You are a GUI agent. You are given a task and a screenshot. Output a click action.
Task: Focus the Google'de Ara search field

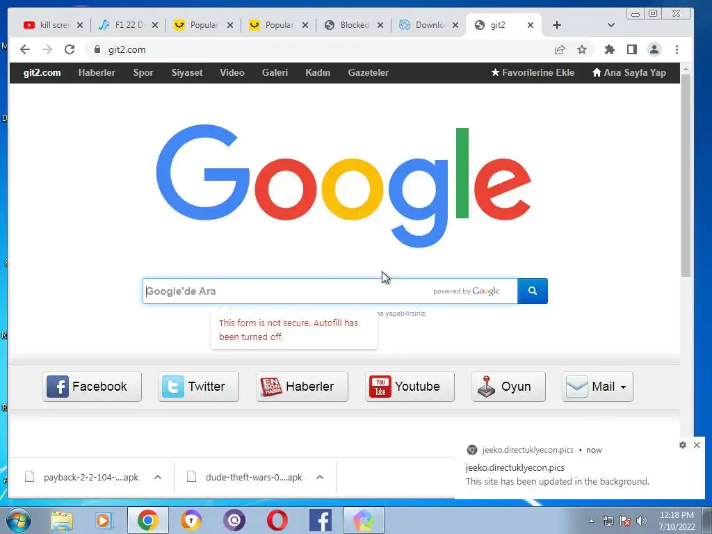(x=330, y=291)
